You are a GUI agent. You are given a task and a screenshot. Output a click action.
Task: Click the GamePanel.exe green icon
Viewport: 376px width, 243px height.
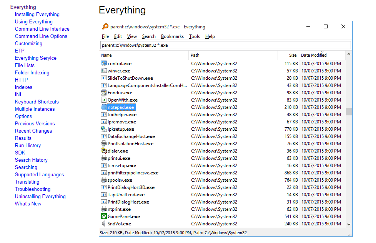click(103, 216)
